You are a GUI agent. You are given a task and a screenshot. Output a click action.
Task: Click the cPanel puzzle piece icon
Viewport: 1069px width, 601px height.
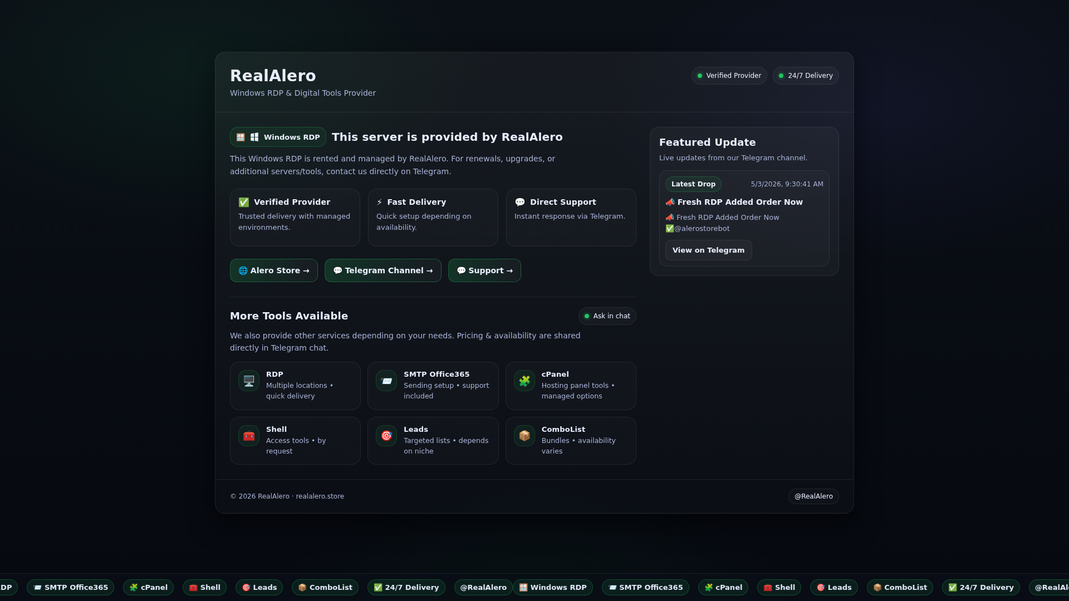click(x=524, y=381)
